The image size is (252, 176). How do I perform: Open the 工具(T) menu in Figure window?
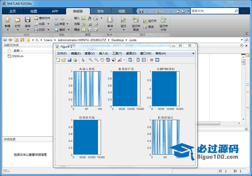(x=117, y=54)
